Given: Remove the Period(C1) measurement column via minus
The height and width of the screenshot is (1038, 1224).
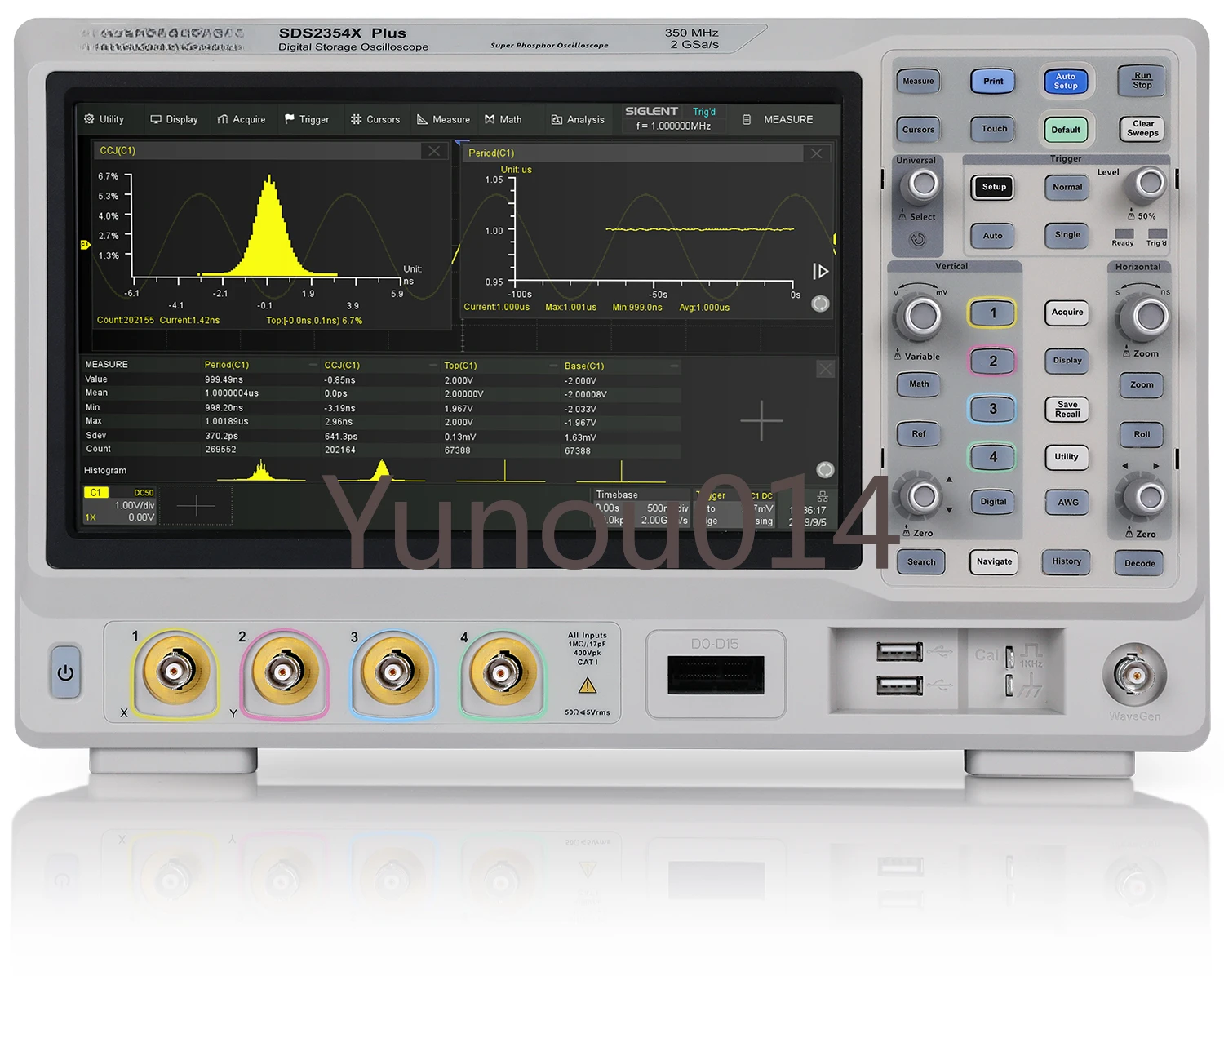Looking at the screenshot, I should [x=313, y=365].
